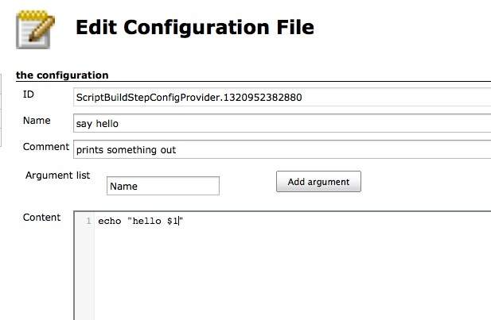Image resolution: width=491 pixels, height=320 pixels.
Task: Click the notepad and pencil icon
Action: click(35, 29)
